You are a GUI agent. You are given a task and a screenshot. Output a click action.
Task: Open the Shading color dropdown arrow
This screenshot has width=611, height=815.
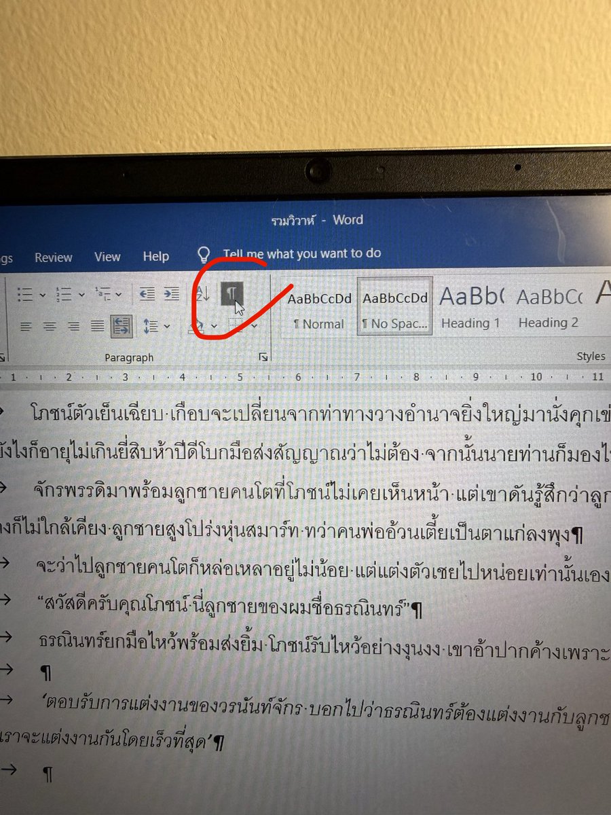(x=214, y=327)
